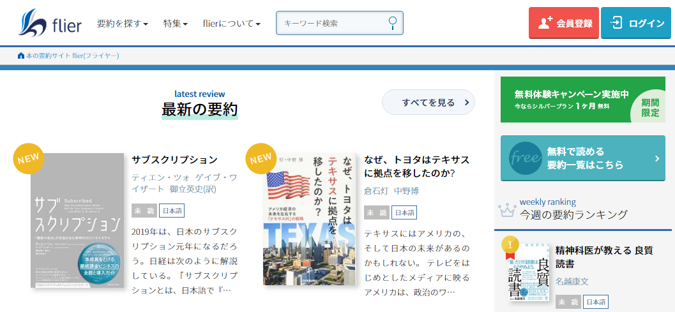Open the 特集 dropdown menu
675x312 pixels.
[175, 24]
